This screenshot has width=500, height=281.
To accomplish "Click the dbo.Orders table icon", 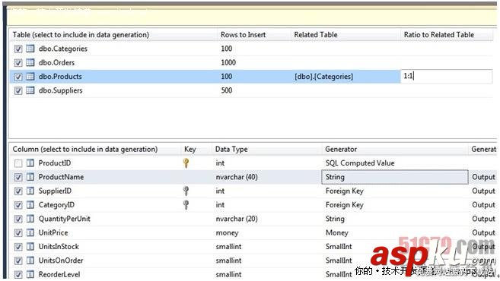I will (x=30, y=63).
